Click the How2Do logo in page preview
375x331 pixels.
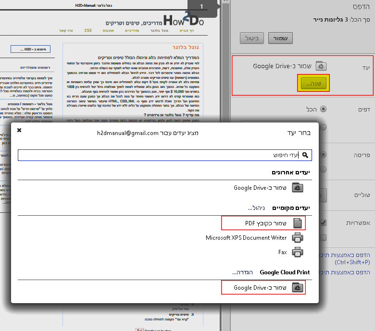[x=184, y=19]
